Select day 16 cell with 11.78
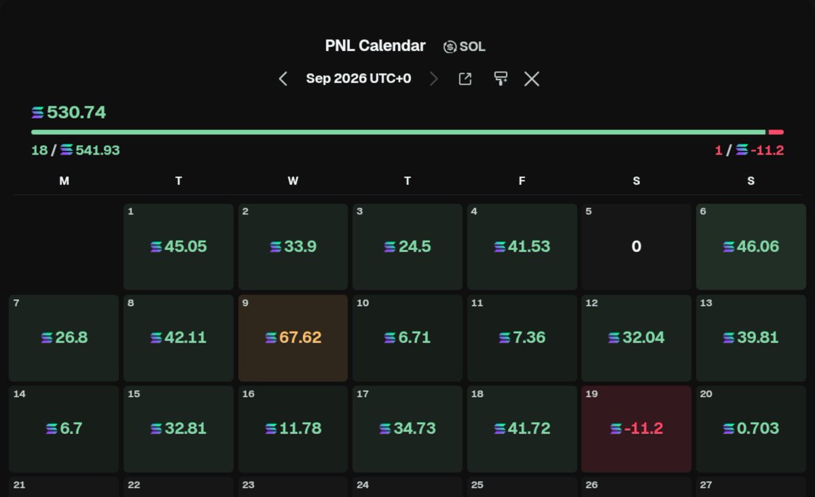Screen dimensions: 815x497 (x=293, y=429)
